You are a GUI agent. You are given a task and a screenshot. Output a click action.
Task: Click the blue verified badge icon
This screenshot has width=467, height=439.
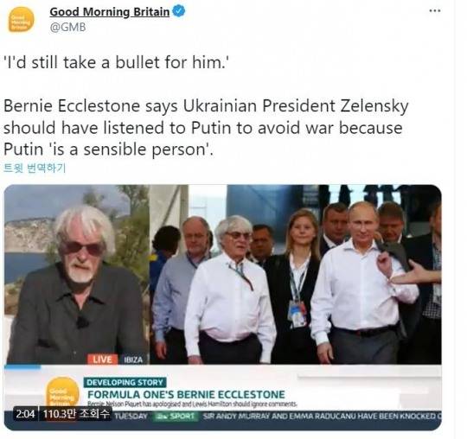(179, 11)
